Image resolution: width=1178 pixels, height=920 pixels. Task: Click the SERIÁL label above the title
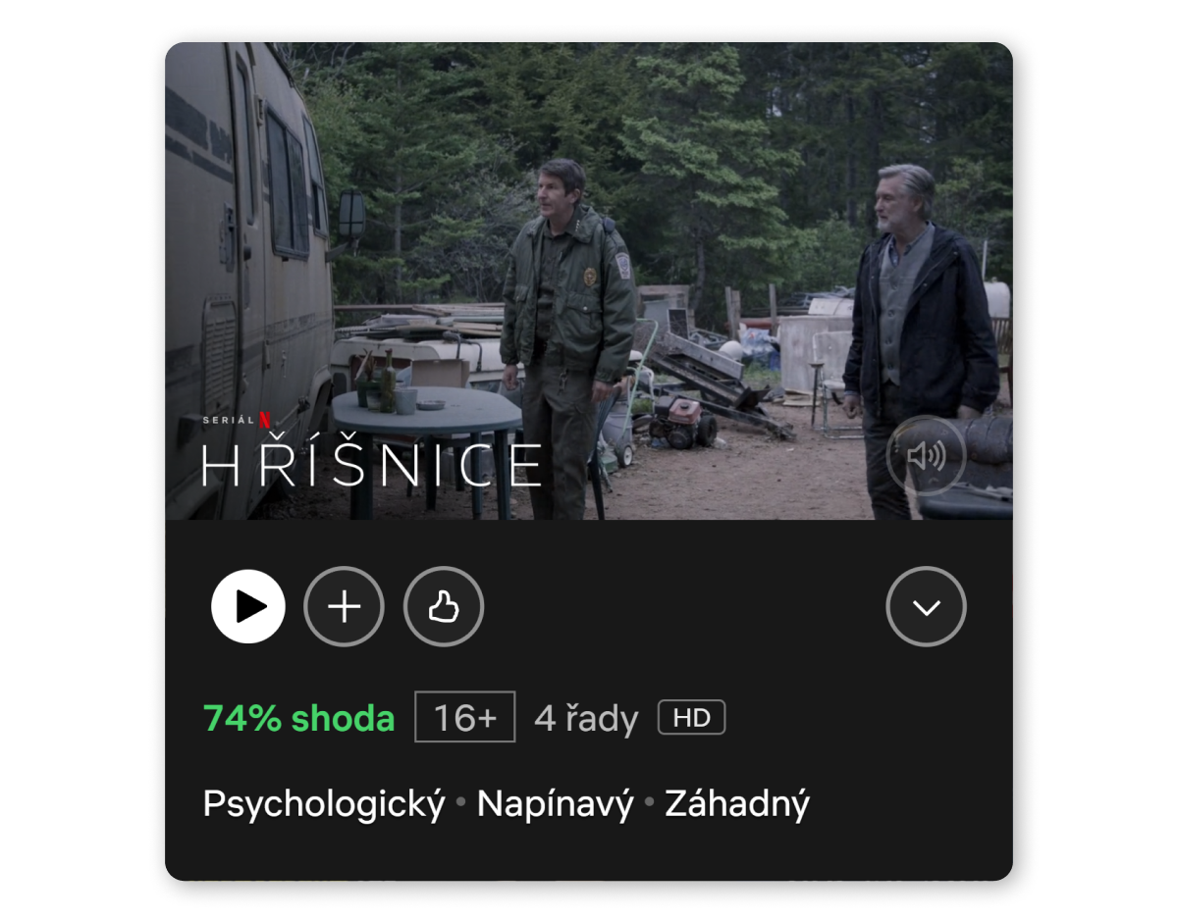(x=229, y=420)
